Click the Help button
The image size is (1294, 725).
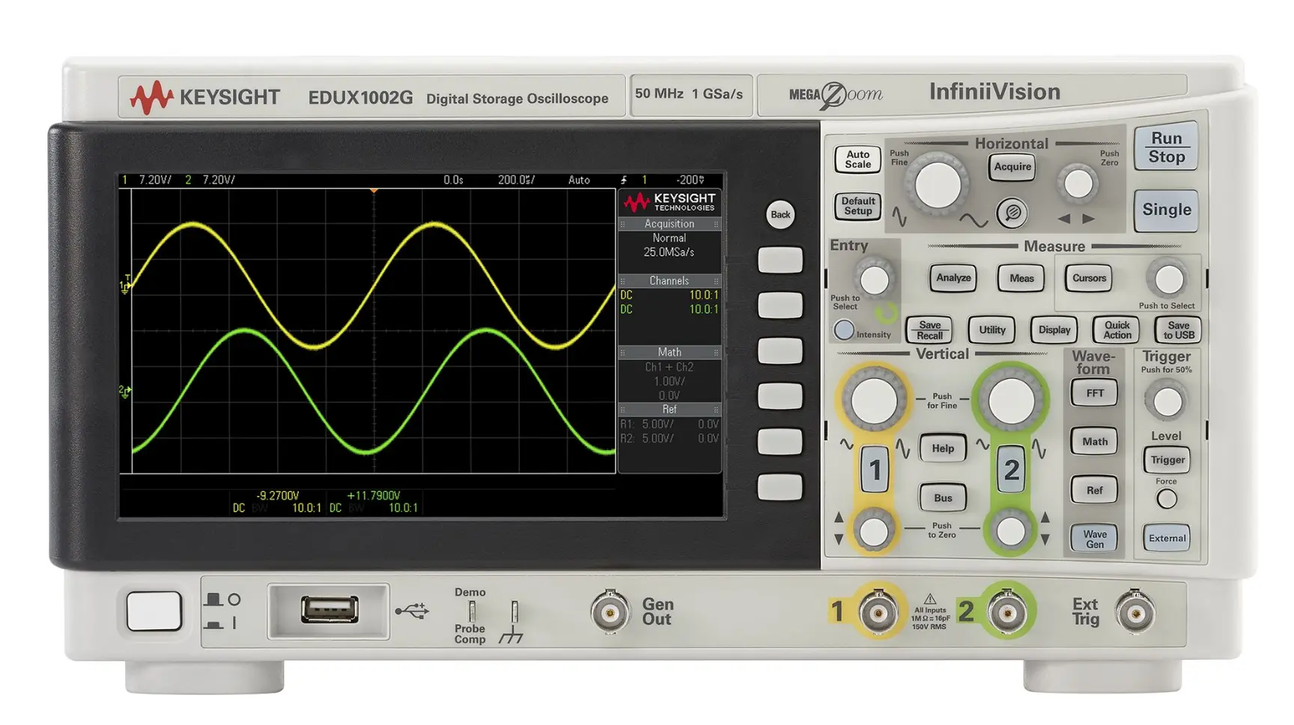943,449
